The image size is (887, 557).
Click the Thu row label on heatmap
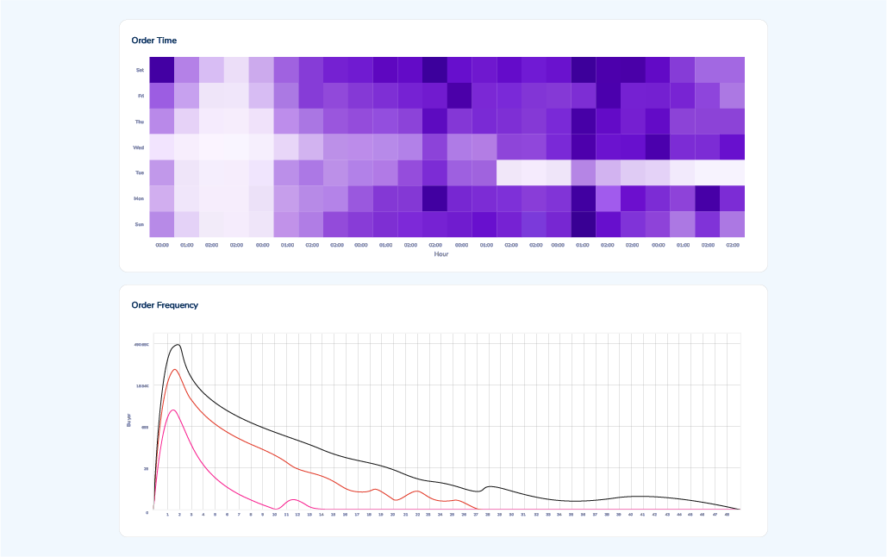139,122
